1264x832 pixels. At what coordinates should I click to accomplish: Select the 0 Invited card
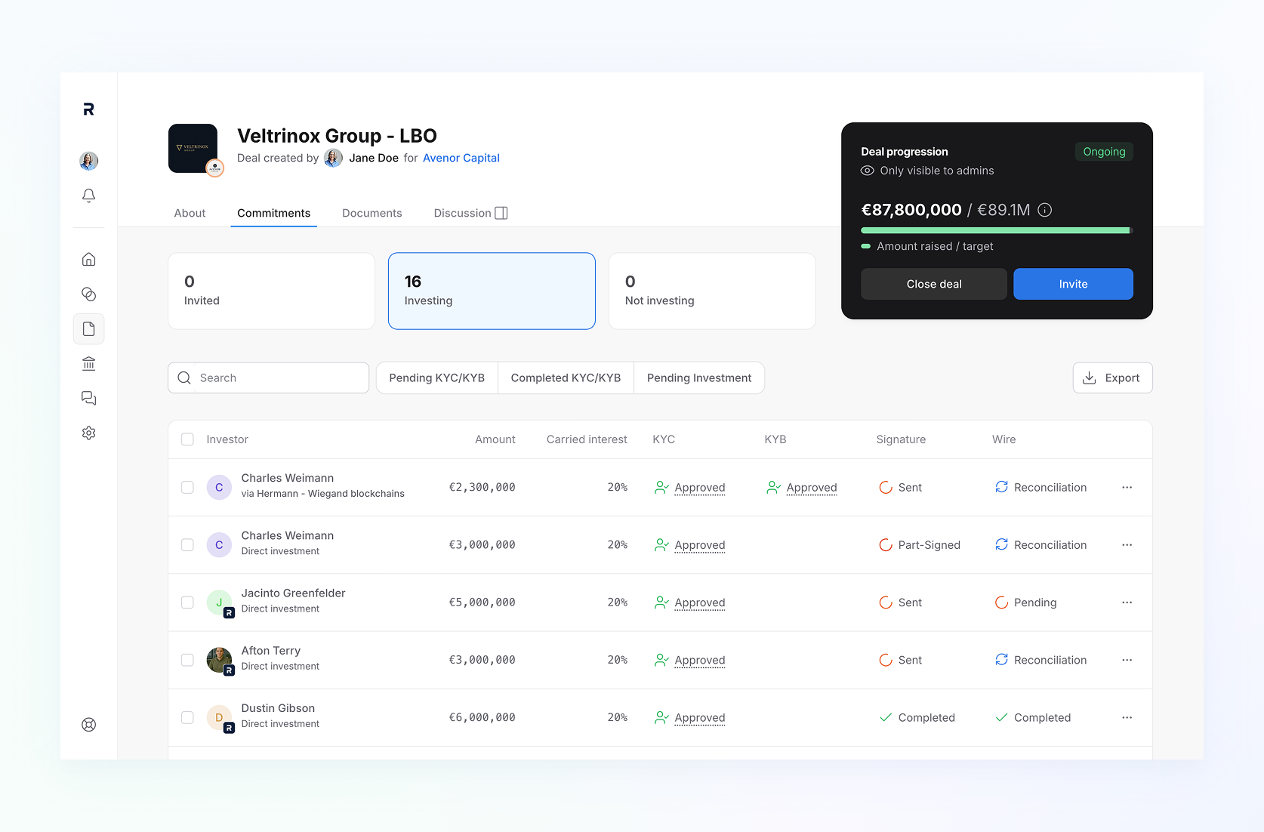[271, 291]
